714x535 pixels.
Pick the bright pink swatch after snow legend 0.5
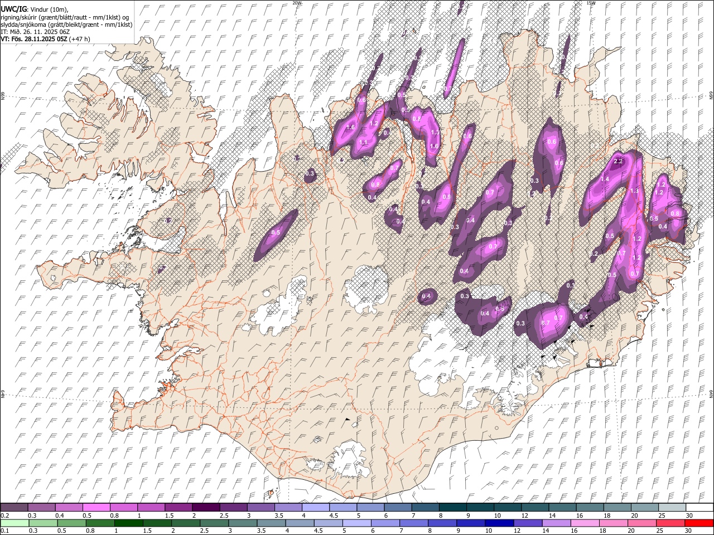click(x=97, y=507)
